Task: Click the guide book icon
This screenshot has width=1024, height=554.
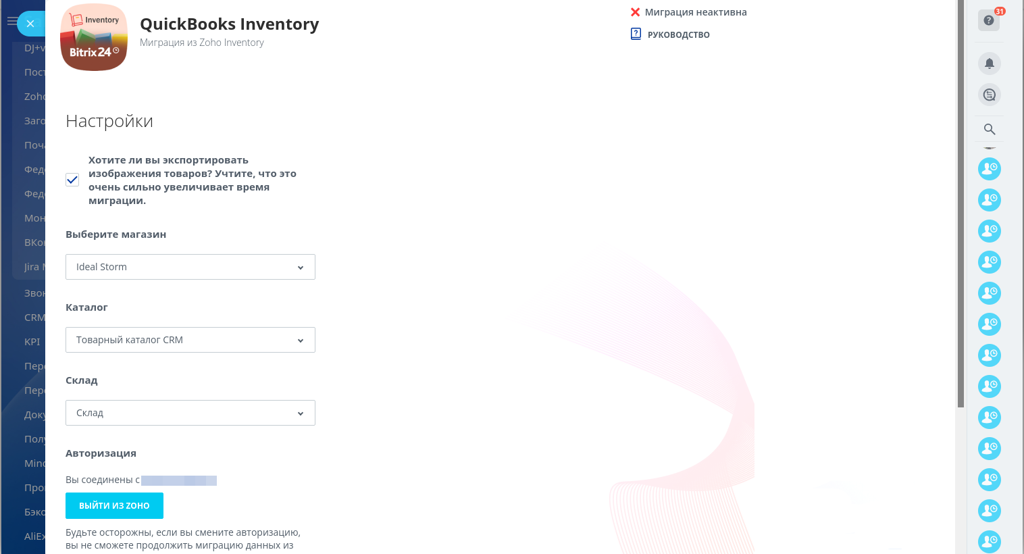Action: 636,34
